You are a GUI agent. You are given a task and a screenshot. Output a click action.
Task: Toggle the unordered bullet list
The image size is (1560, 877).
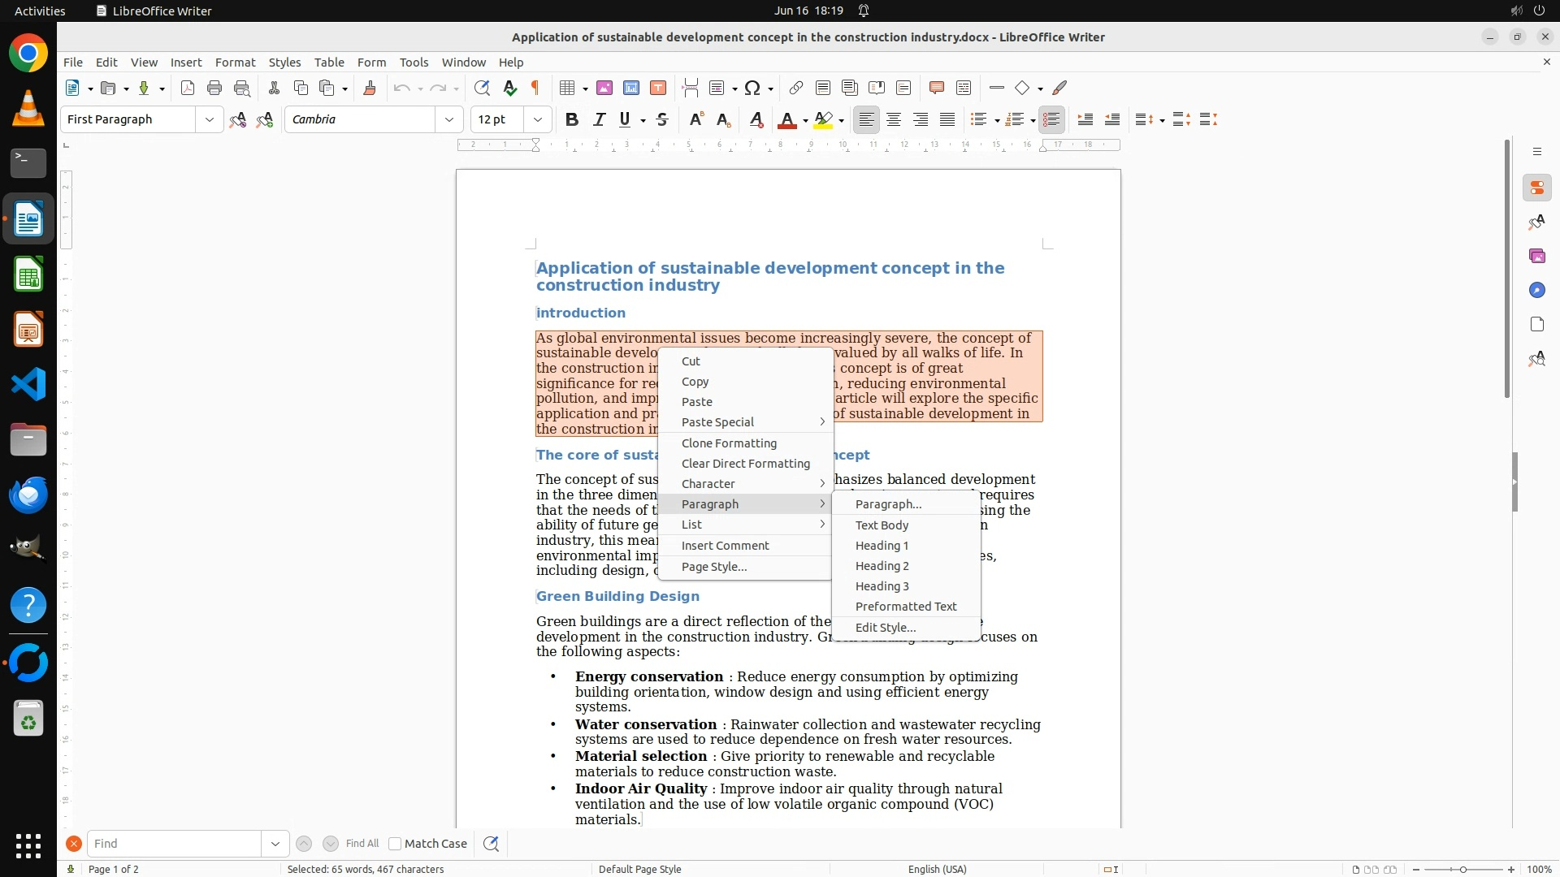979,120
